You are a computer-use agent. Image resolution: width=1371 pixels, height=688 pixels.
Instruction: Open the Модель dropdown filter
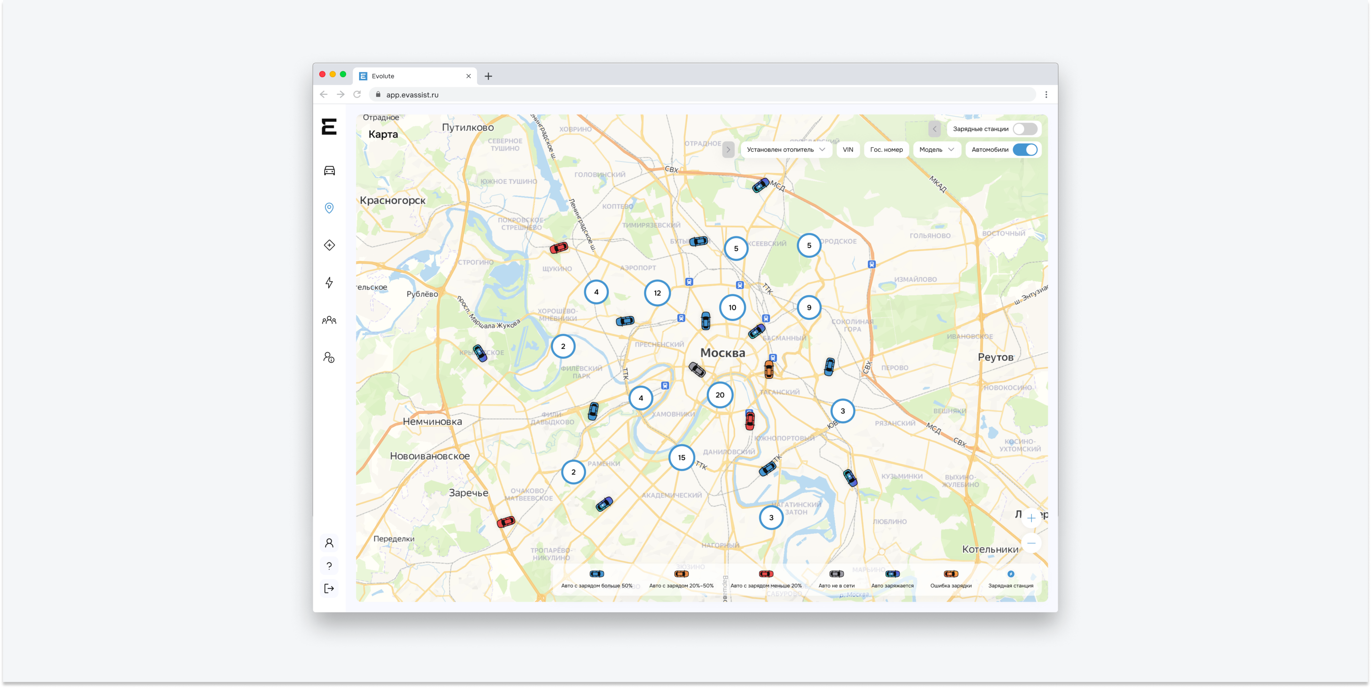tap(937, 149)
